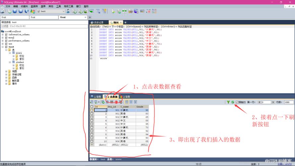Open the 高级工具 menu
The height and width of the screenshot is (166, 295).
click(x=69, y=6)
